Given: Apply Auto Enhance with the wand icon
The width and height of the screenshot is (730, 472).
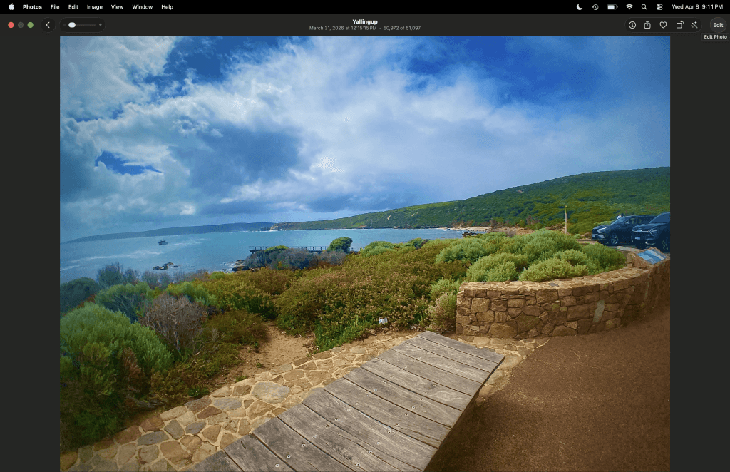Looking at the screenshot, I should point(694,25).
